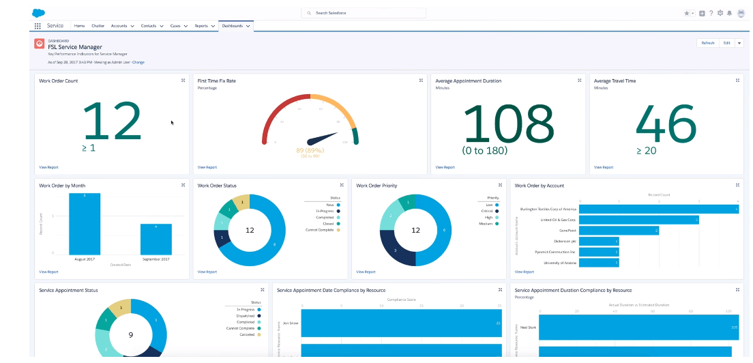The width and height of the screenshot is (753, 363).
Task: View Report for Work Order by Account
Action: [525, 272]
